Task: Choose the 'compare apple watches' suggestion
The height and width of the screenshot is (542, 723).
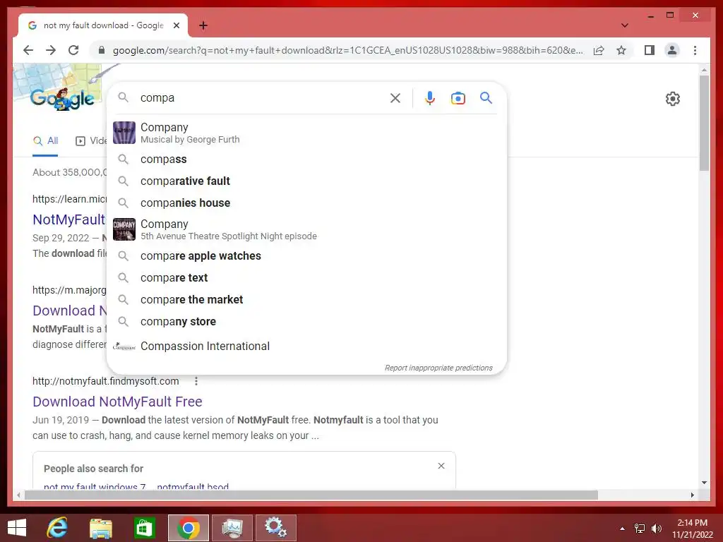Action: [306, 255]
